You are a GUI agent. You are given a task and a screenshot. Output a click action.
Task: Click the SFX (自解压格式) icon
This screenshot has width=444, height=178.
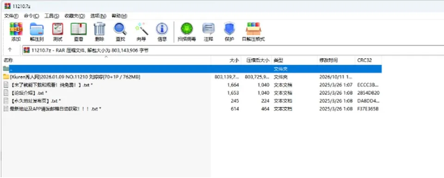[253, 29]
